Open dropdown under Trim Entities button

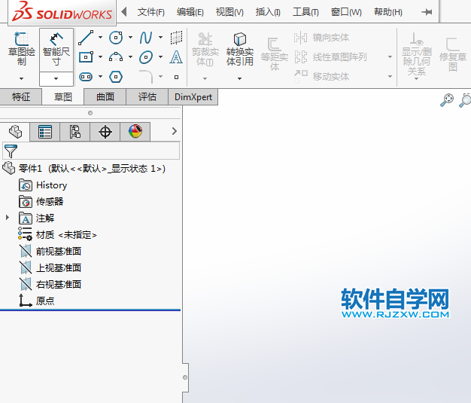[x=205, y=79]
